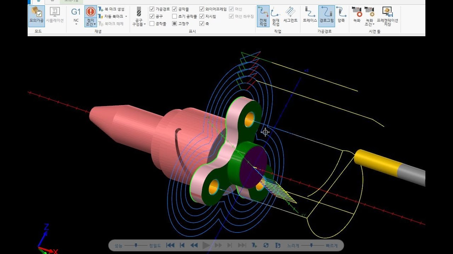This screenshot has width=453, height=254.
Task: Enable the 초기 공작물 checkbox
Action: [174, 16]
